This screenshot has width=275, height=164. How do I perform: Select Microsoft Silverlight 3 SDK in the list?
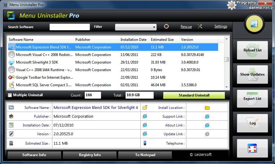click(x=37, y=62)
